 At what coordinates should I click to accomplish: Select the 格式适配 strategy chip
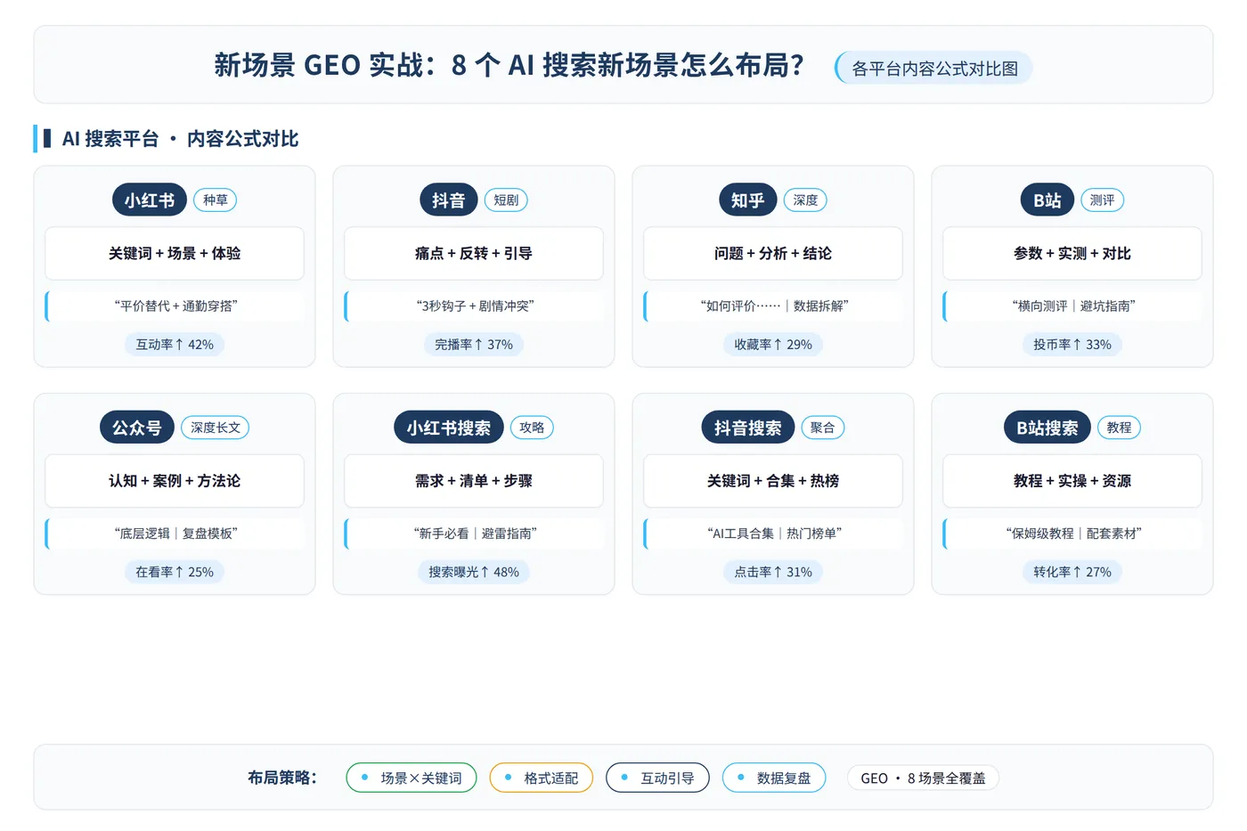542,778
